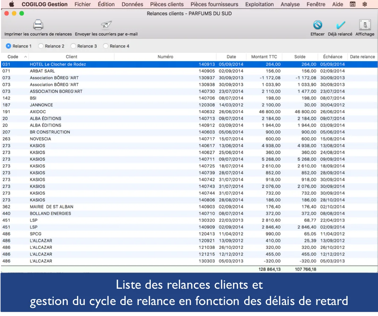
Task: Click the printer icon for reminder letters
Action: point(38,24)
